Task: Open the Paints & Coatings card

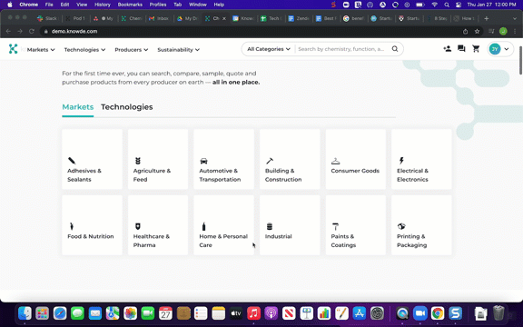Action: pyautogui.click(x=356, y=225)
